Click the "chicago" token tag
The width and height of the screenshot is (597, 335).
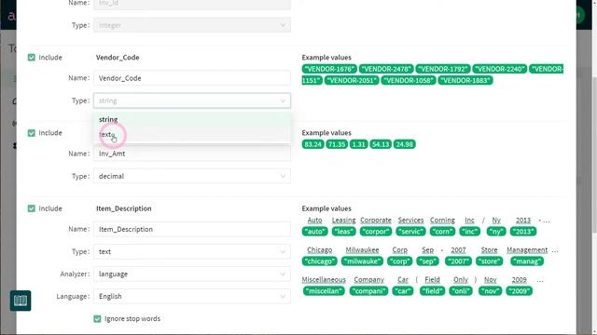pyautogui.click(x=319, y=261)
